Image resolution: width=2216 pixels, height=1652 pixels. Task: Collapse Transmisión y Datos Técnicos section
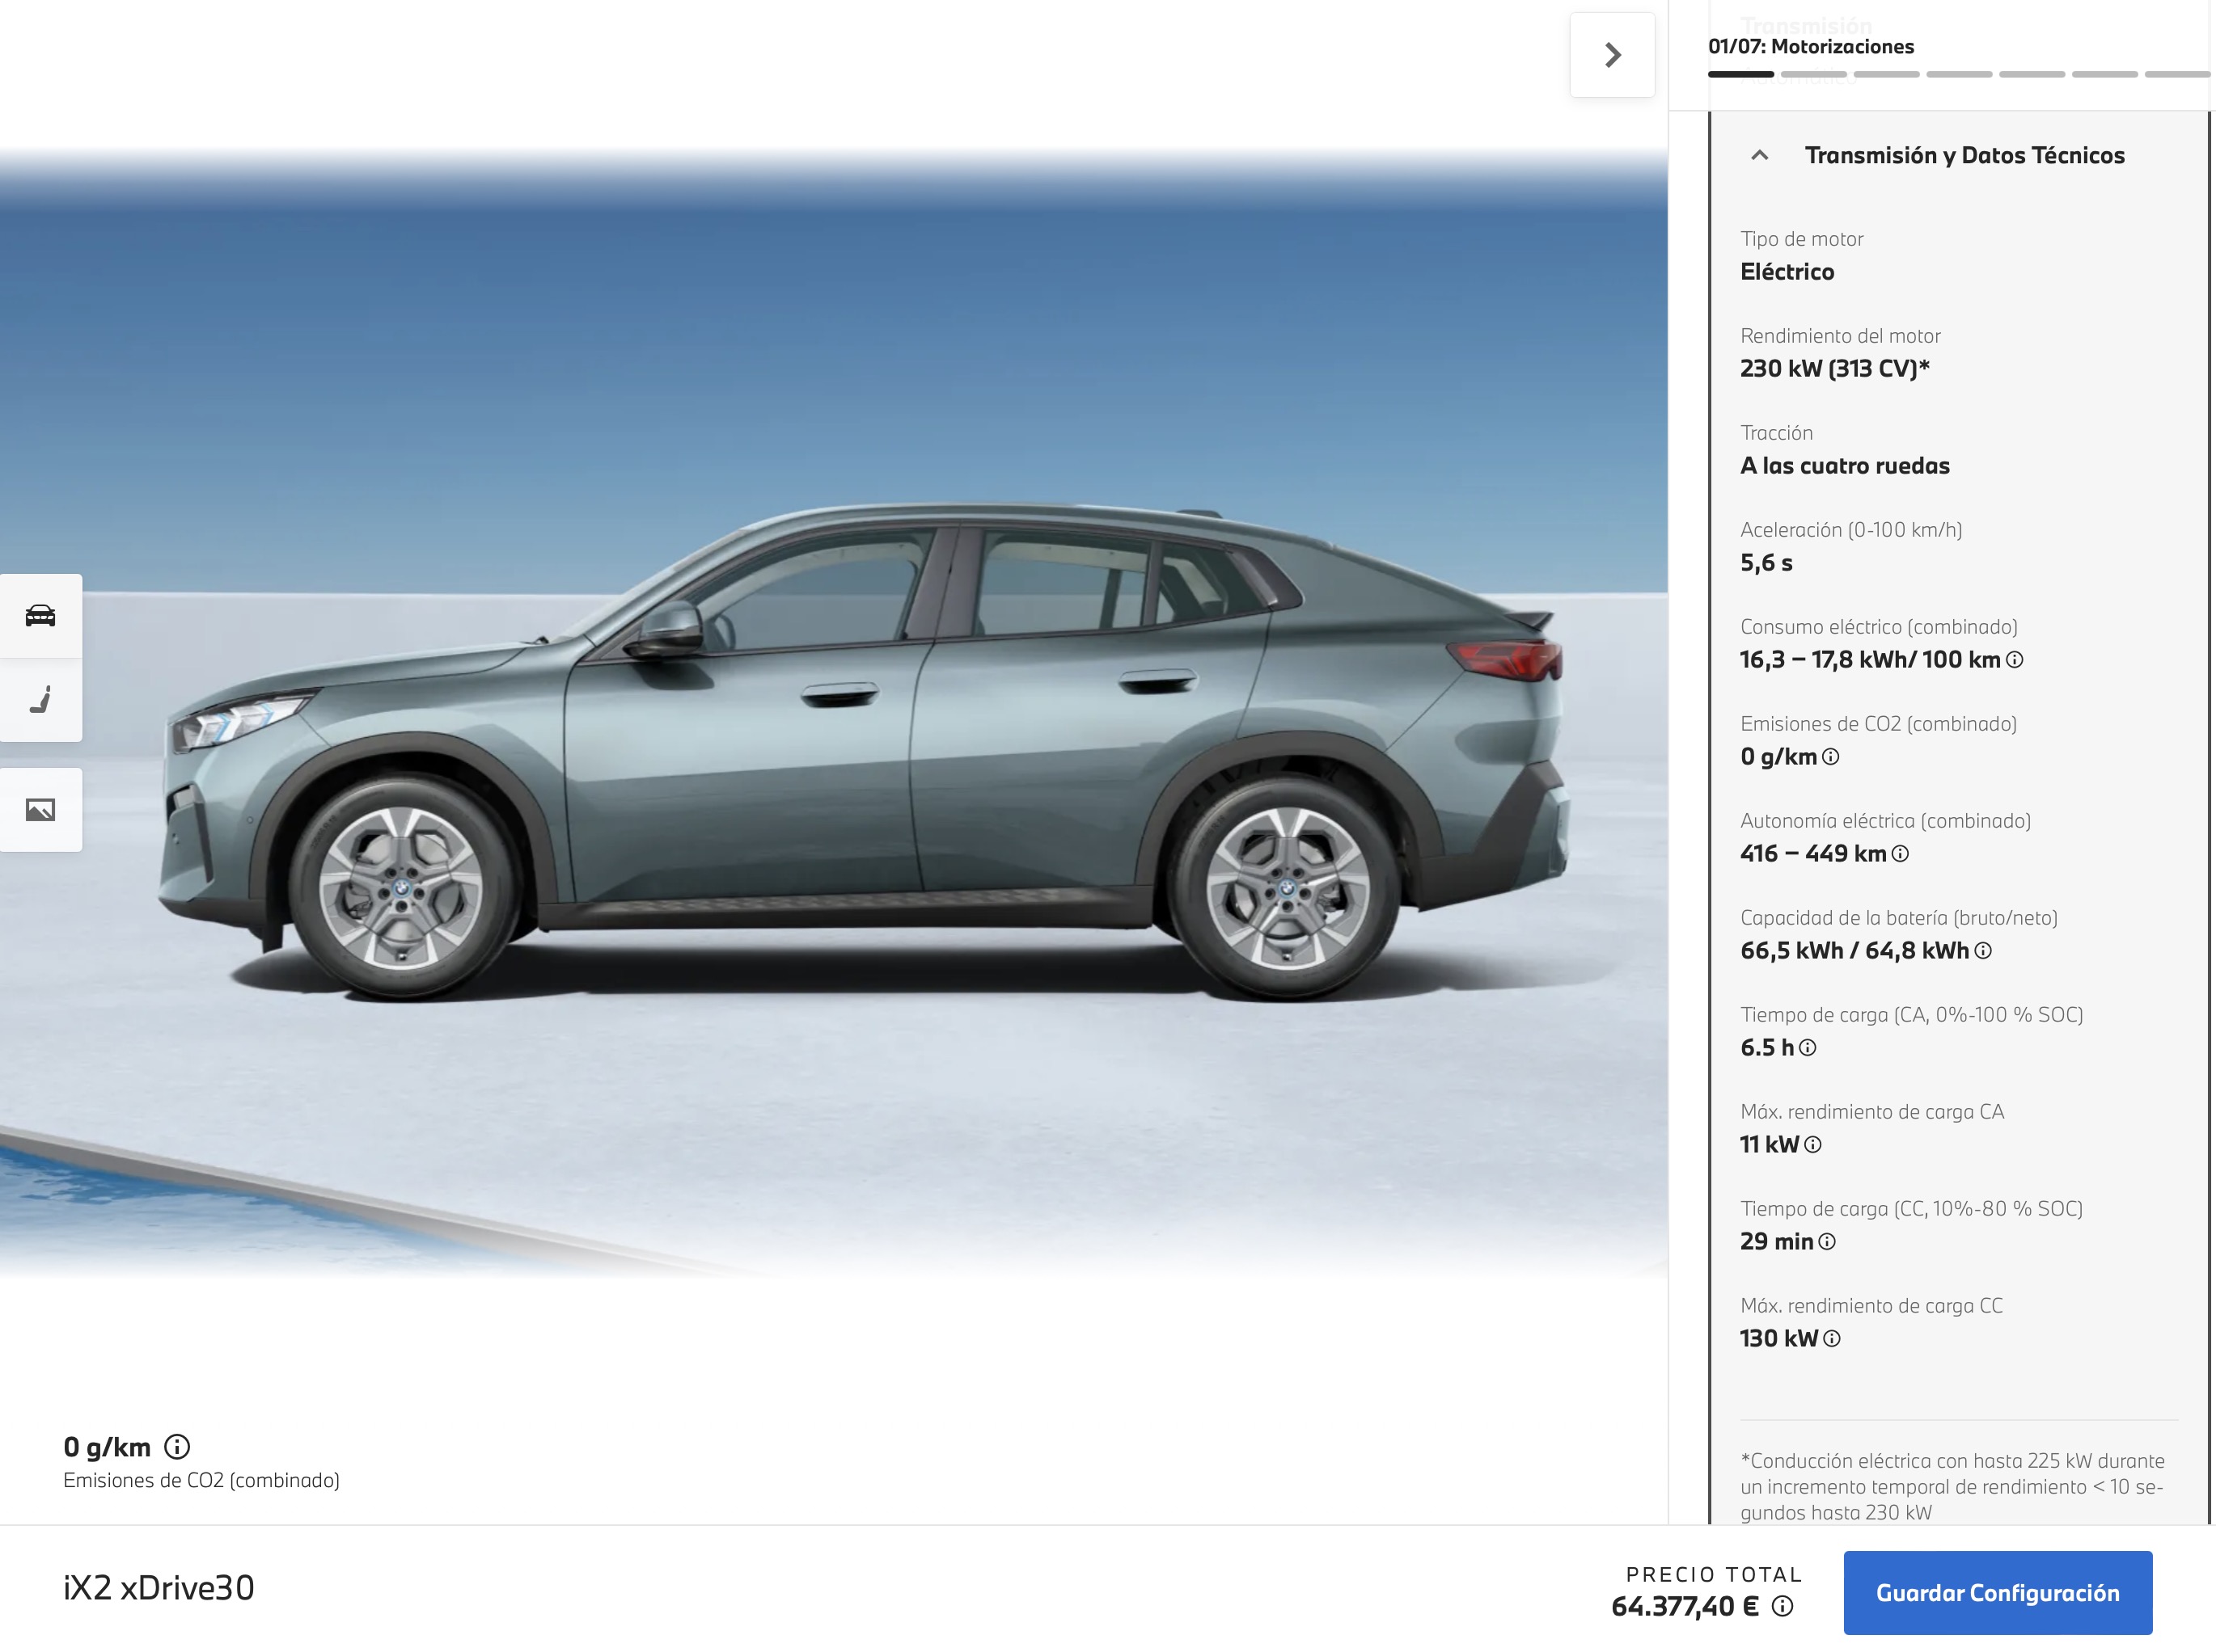click(1760, 155)
